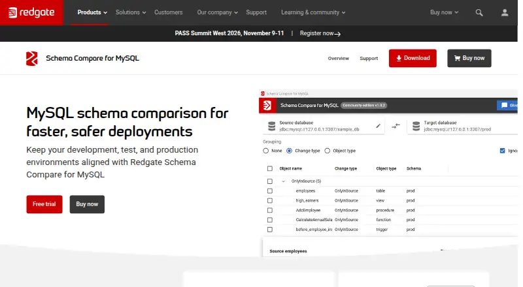Click the Object name column header
The image size is (523, 287).
(290, 168)
